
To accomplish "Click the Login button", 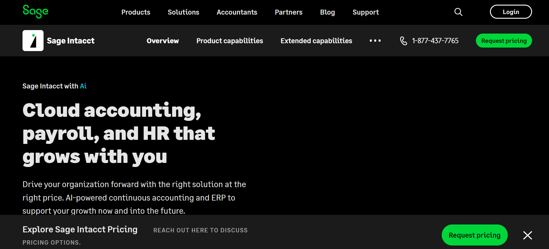I will (x=511, y=12).
